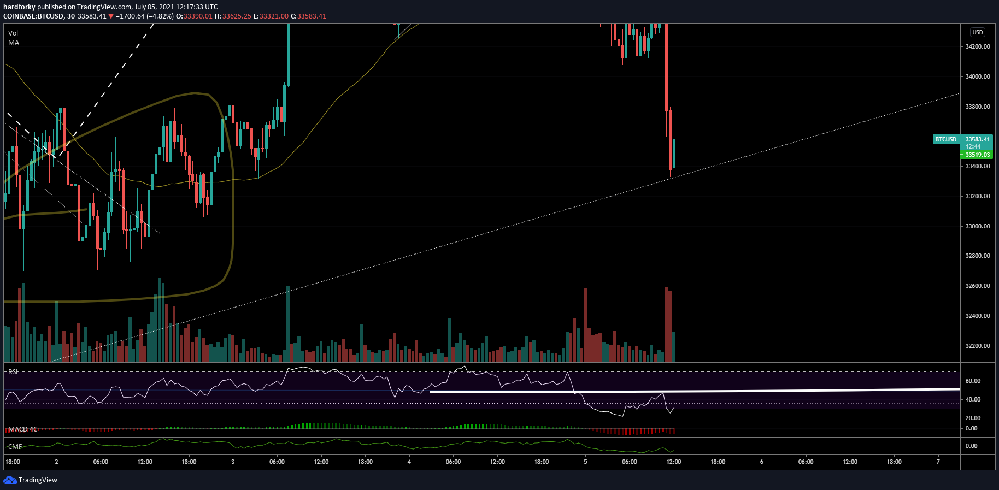Click the BTCUSD price tag
Viewport: 999px width, 490px height.
[946, 139]
